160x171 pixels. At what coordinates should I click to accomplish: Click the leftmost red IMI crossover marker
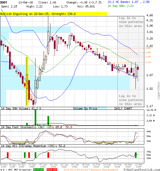pyautogui.click(x=8, y=155)
